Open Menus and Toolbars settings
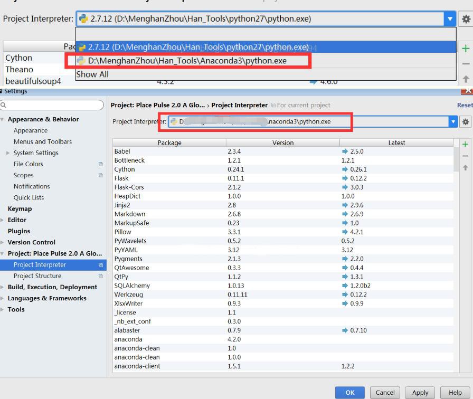473x399 pixels. tap(43, 142)
